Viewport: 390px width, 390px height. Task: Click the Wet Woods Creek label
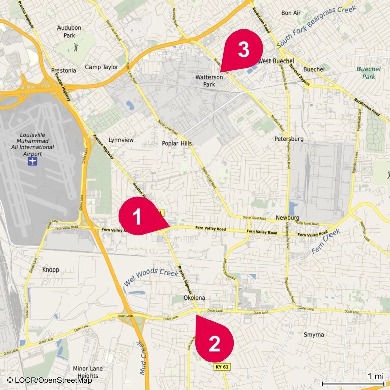click(x=151, y=277)
